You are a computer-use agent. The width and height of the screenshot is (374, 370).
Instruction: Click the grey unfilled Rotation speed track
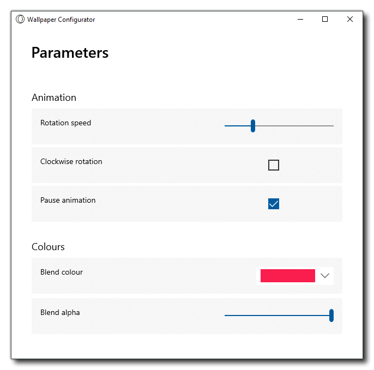pos(294,126)
